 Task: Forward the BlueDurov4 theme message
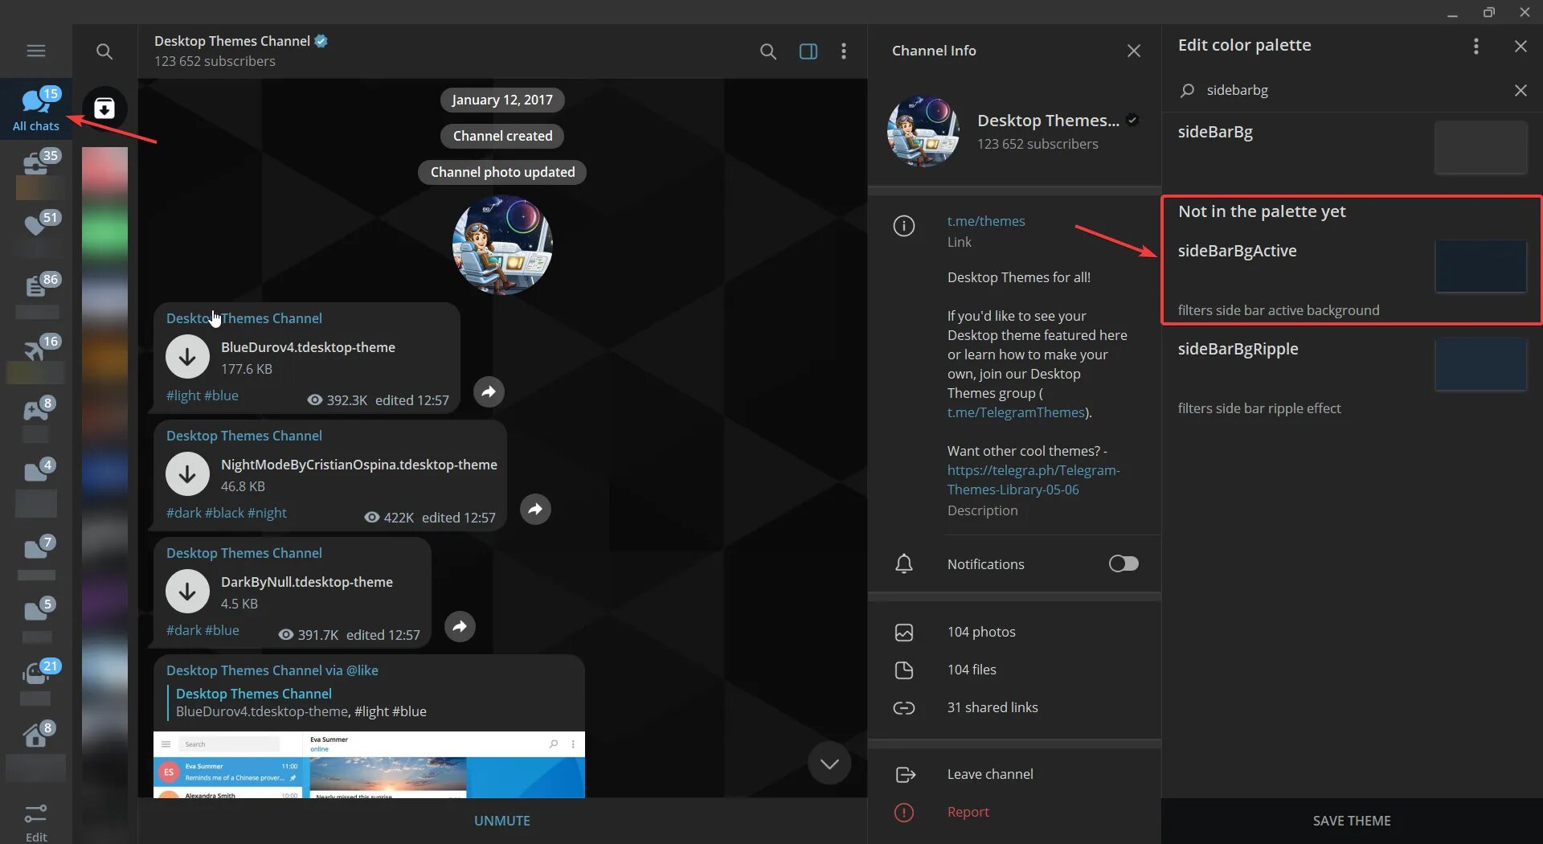(x=489, y=391)
